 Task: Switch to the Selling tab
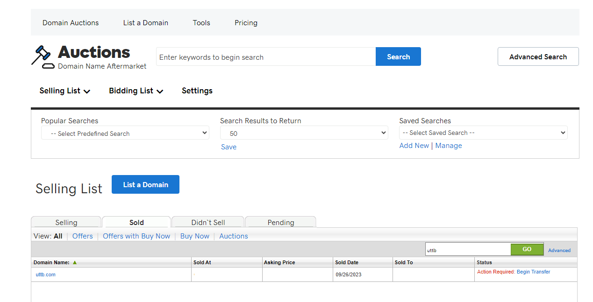pos(66,222)
